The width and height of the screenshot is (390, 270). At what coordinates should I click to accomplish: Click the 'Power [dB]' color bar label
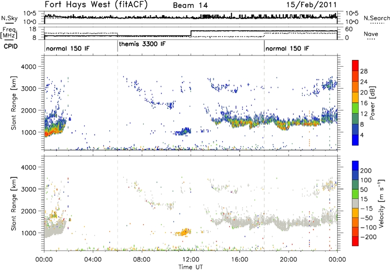pyautogui.click(x=372, y=103)
